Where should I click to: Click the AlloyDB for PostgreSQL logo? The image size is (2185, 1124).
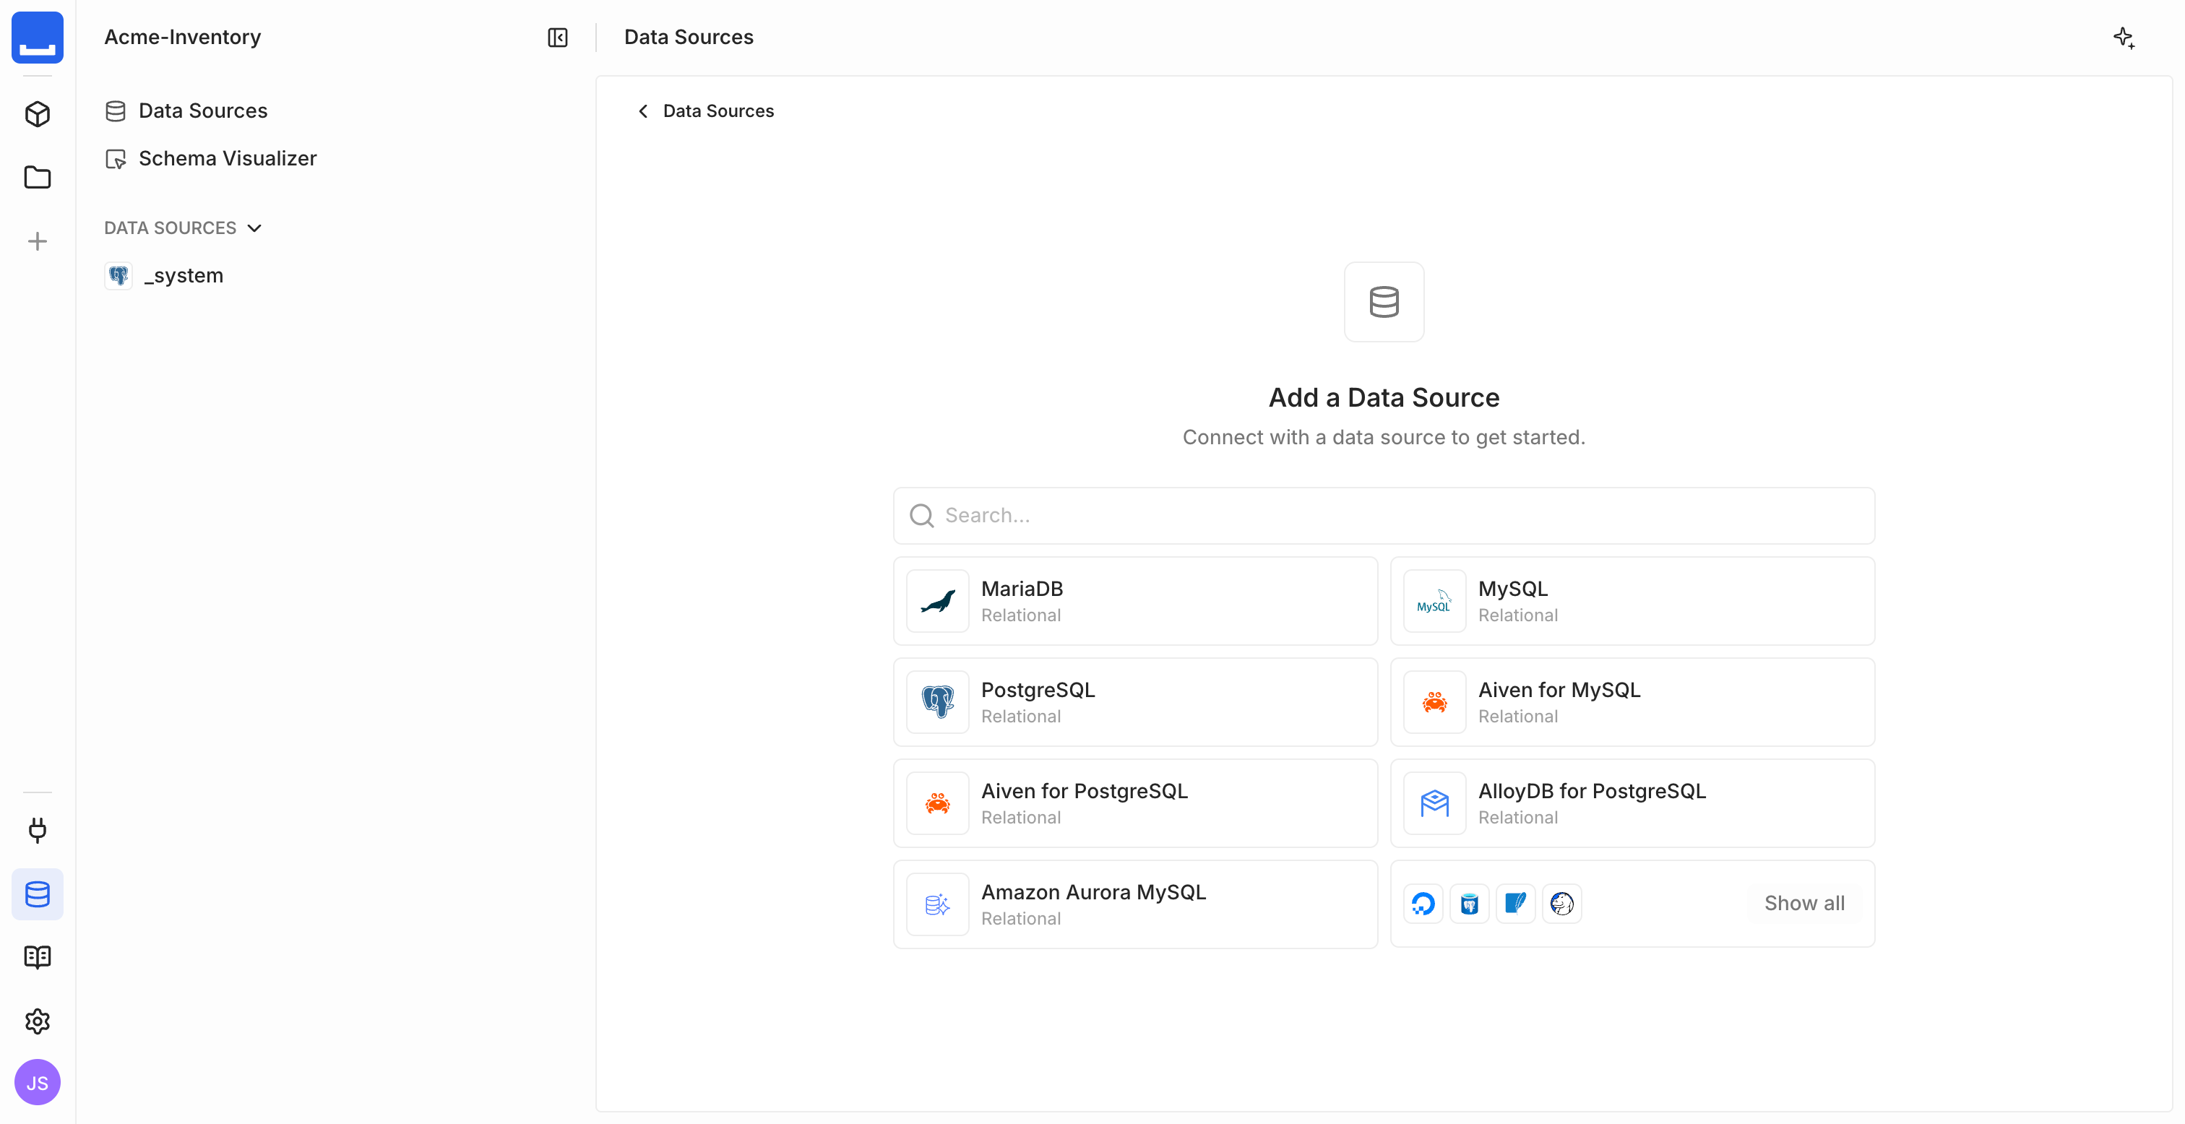1434,803
